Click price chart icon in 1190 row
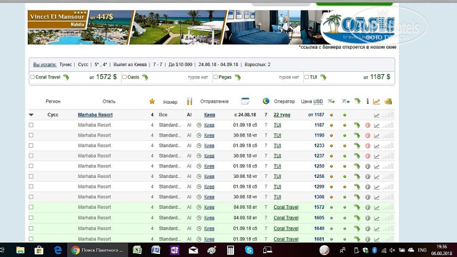 pos(377,136)
